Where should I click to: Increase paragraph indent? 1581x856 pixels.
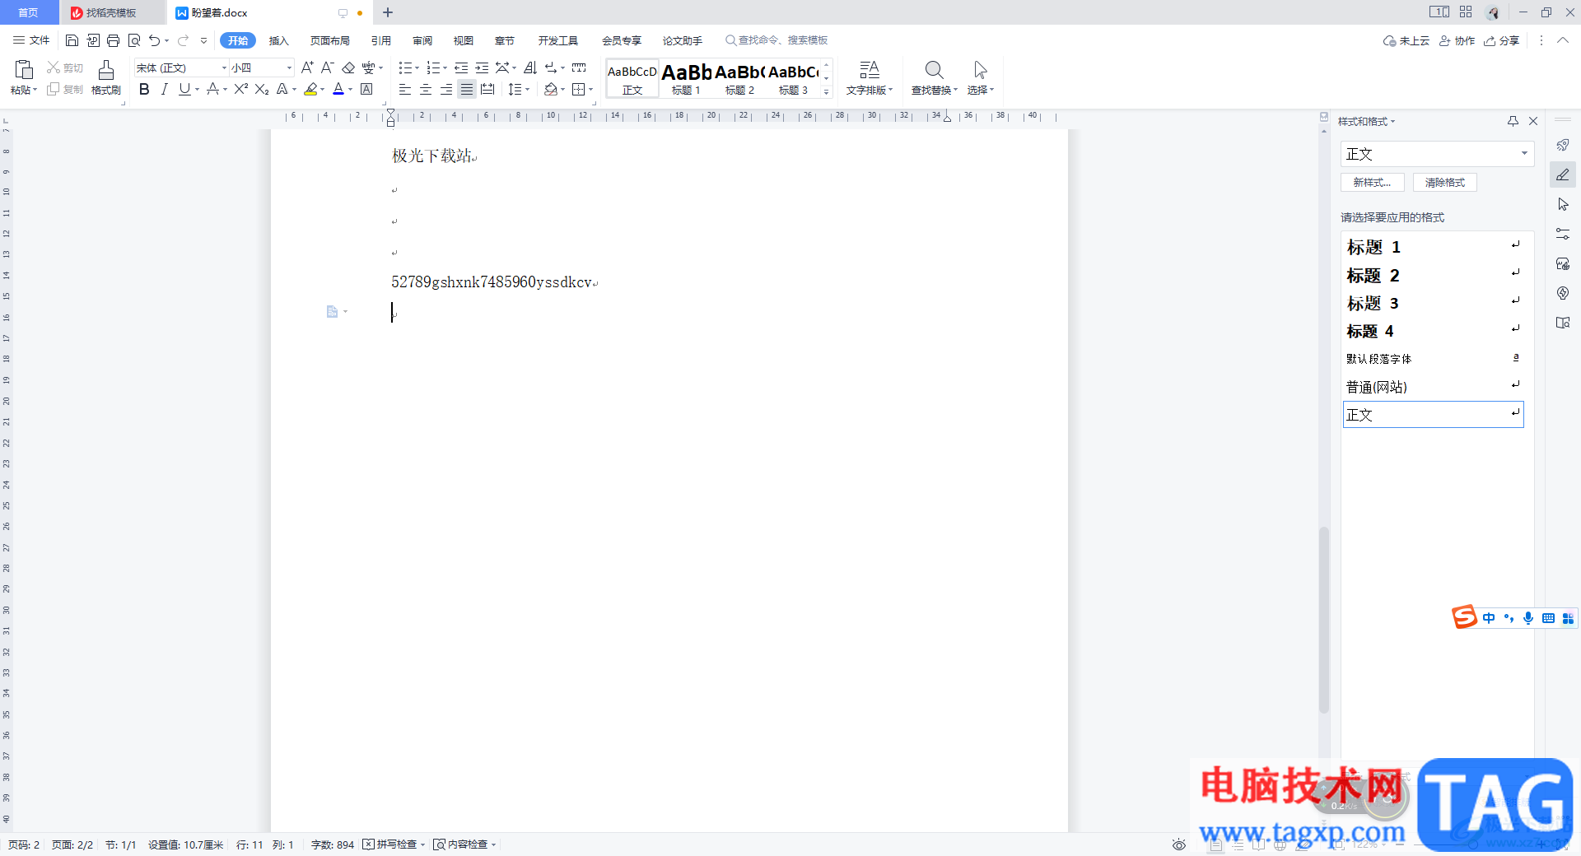[482, 67]
